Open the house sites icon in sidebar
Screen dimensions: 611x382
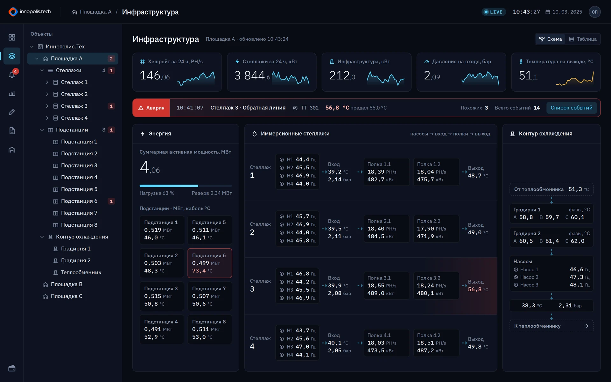[x=12, y=150]
